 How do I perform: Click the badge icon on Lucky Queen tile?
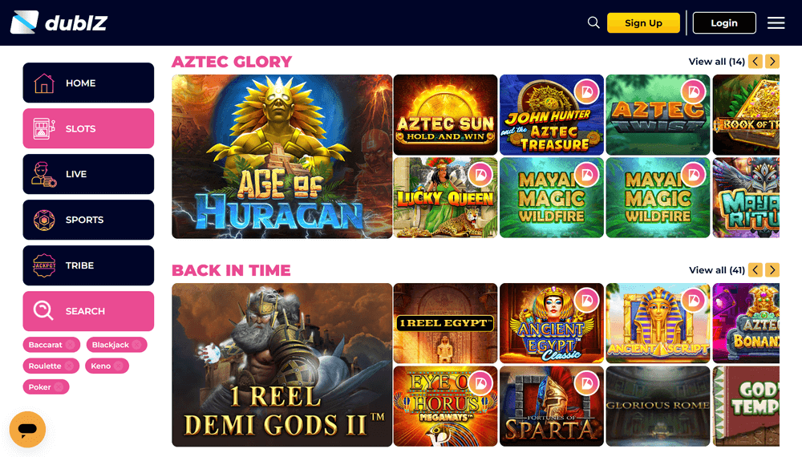(480, 175)
